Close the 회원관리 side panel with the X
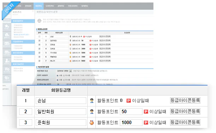This screenshot has height=133, width=216. coord(33,11)
